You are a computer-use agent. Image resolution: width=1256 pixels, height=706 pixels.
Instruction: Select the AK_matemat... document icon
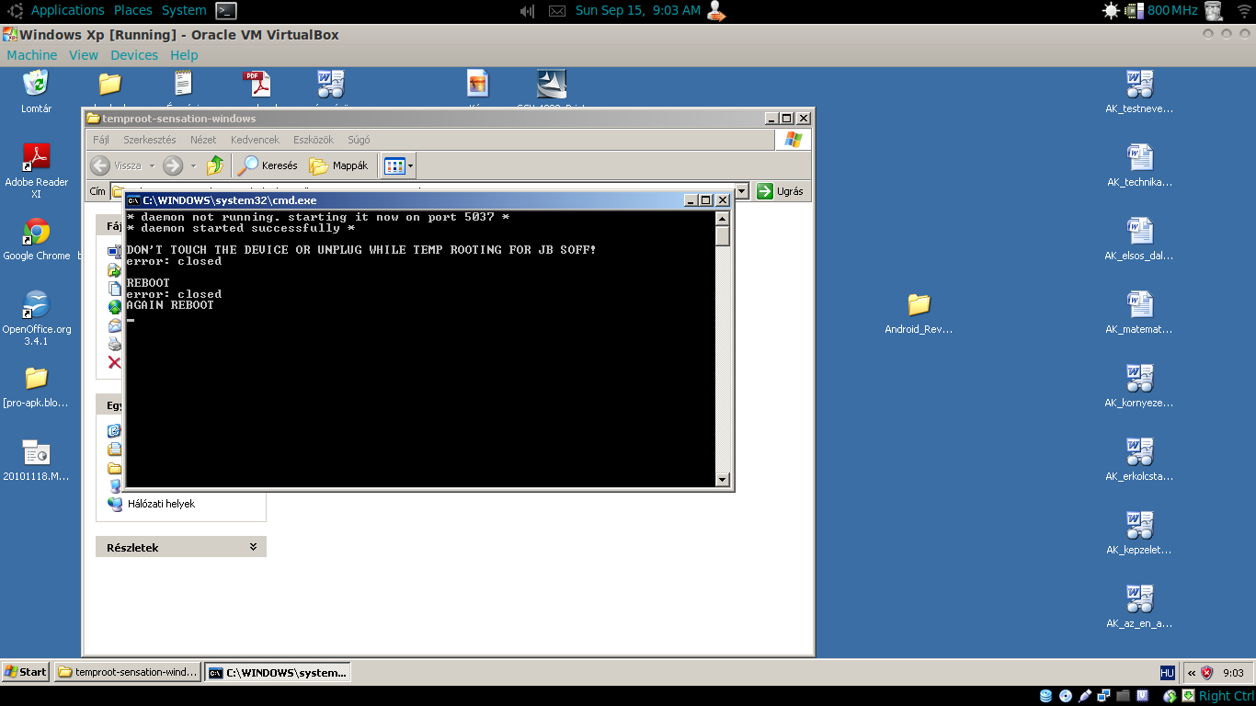click(1139, 304)
